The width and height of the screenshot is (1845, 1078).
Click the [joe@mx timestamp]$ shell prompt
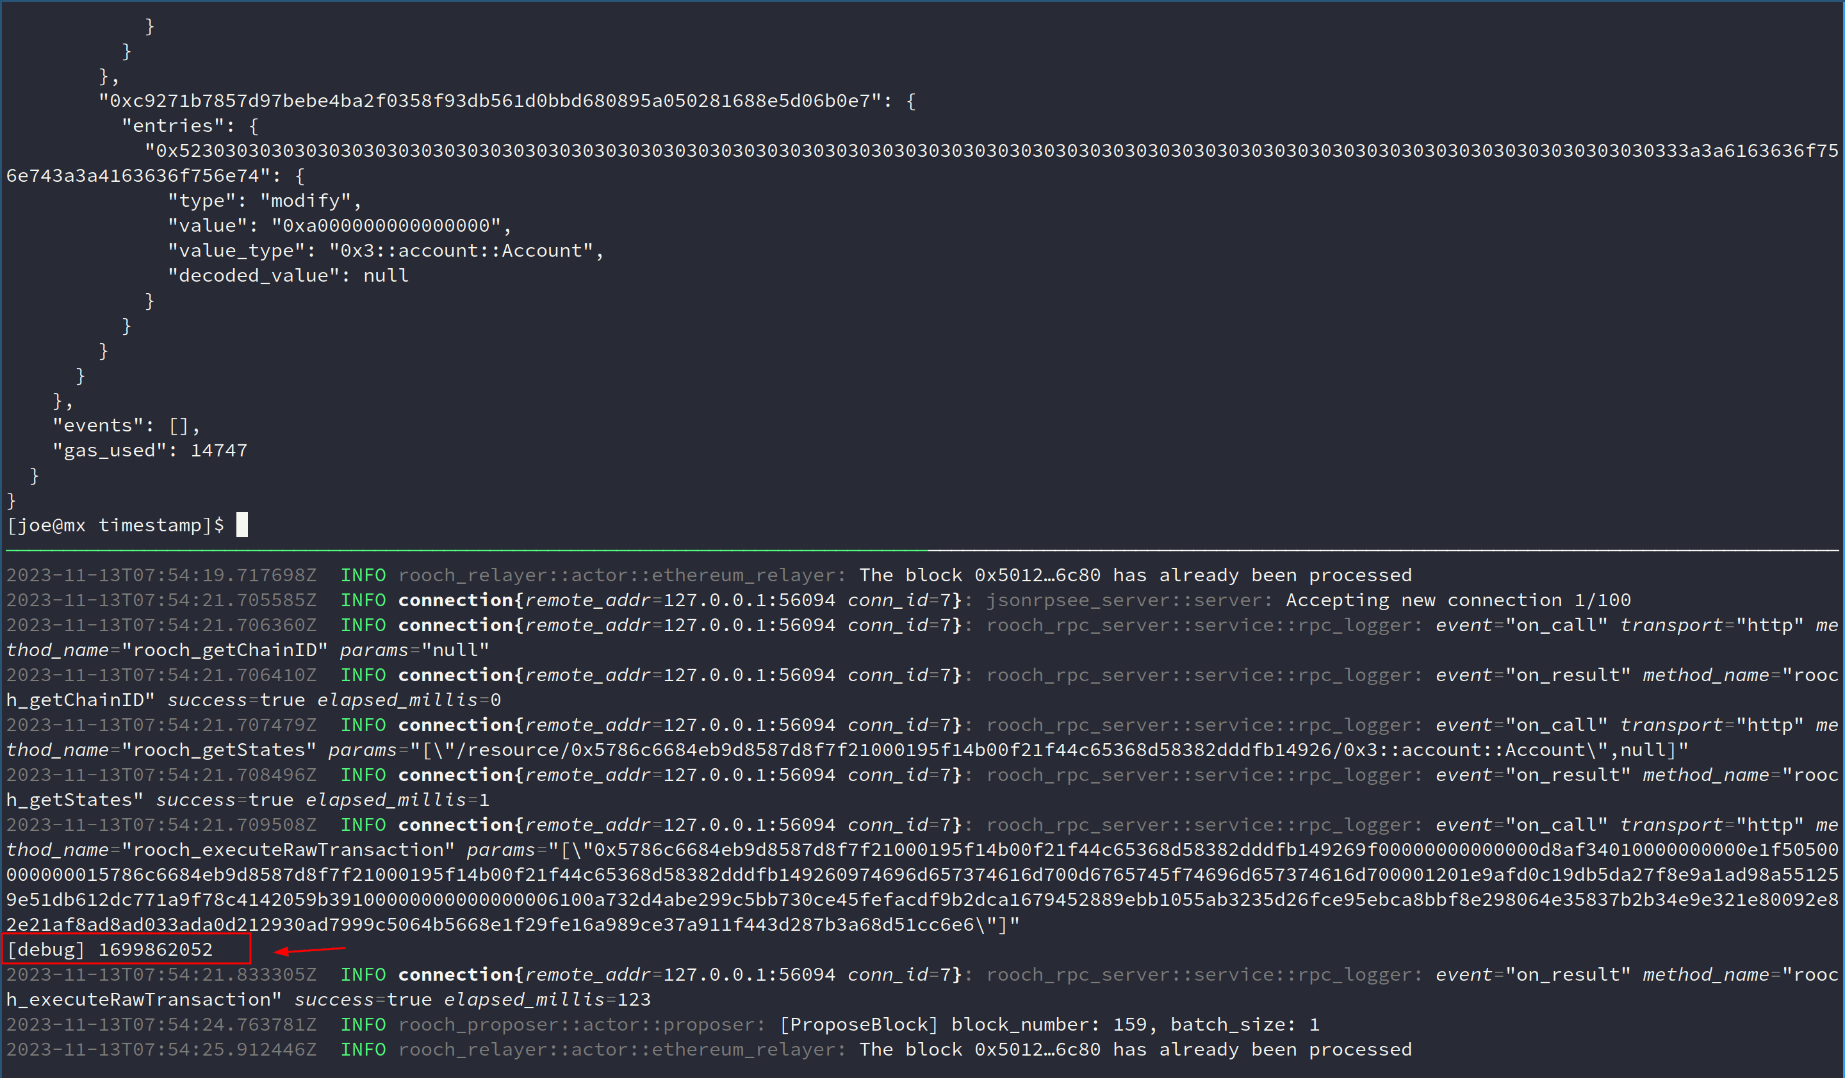pos(115,525)
